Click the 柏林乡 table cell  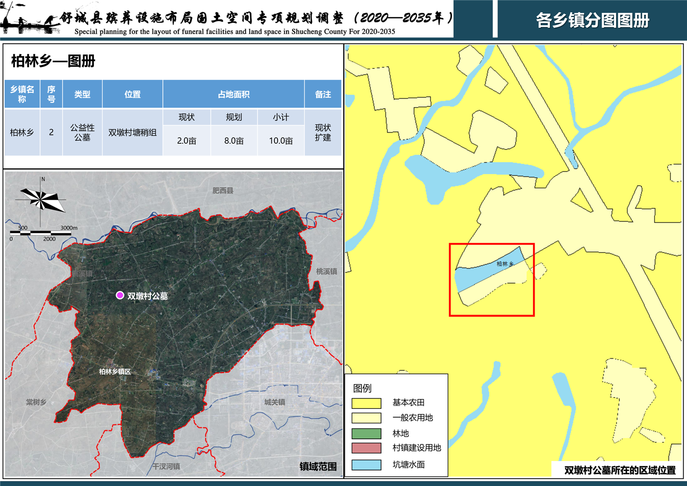tap(22, 133)
